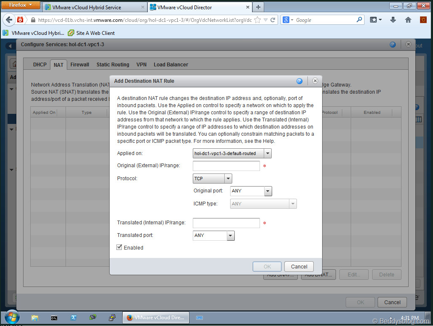The image size is (433, 326).
Task: Cancel the Add Destination NAT Rule dialog
Action: (x=299, y=267)
